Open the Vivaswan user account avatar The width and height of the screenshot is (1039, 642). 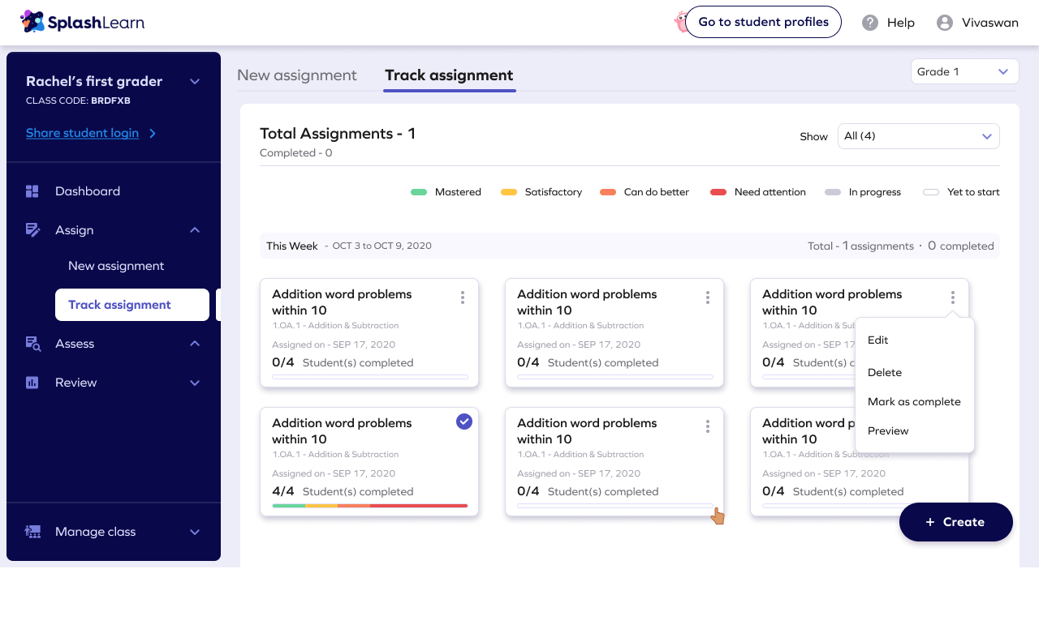(945, 23)
